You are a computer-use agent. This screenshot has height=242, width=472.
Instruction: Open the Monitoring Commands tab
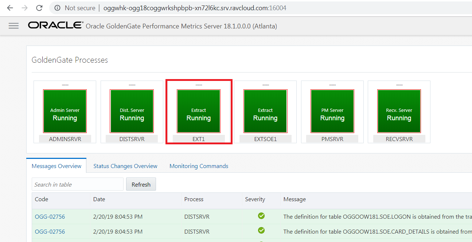click(x=199, y=166)
